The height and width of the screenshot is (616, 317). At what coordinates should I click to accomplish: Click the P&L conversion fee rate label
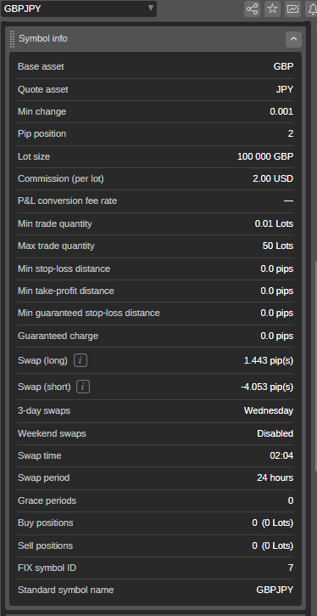click(68, 201)
